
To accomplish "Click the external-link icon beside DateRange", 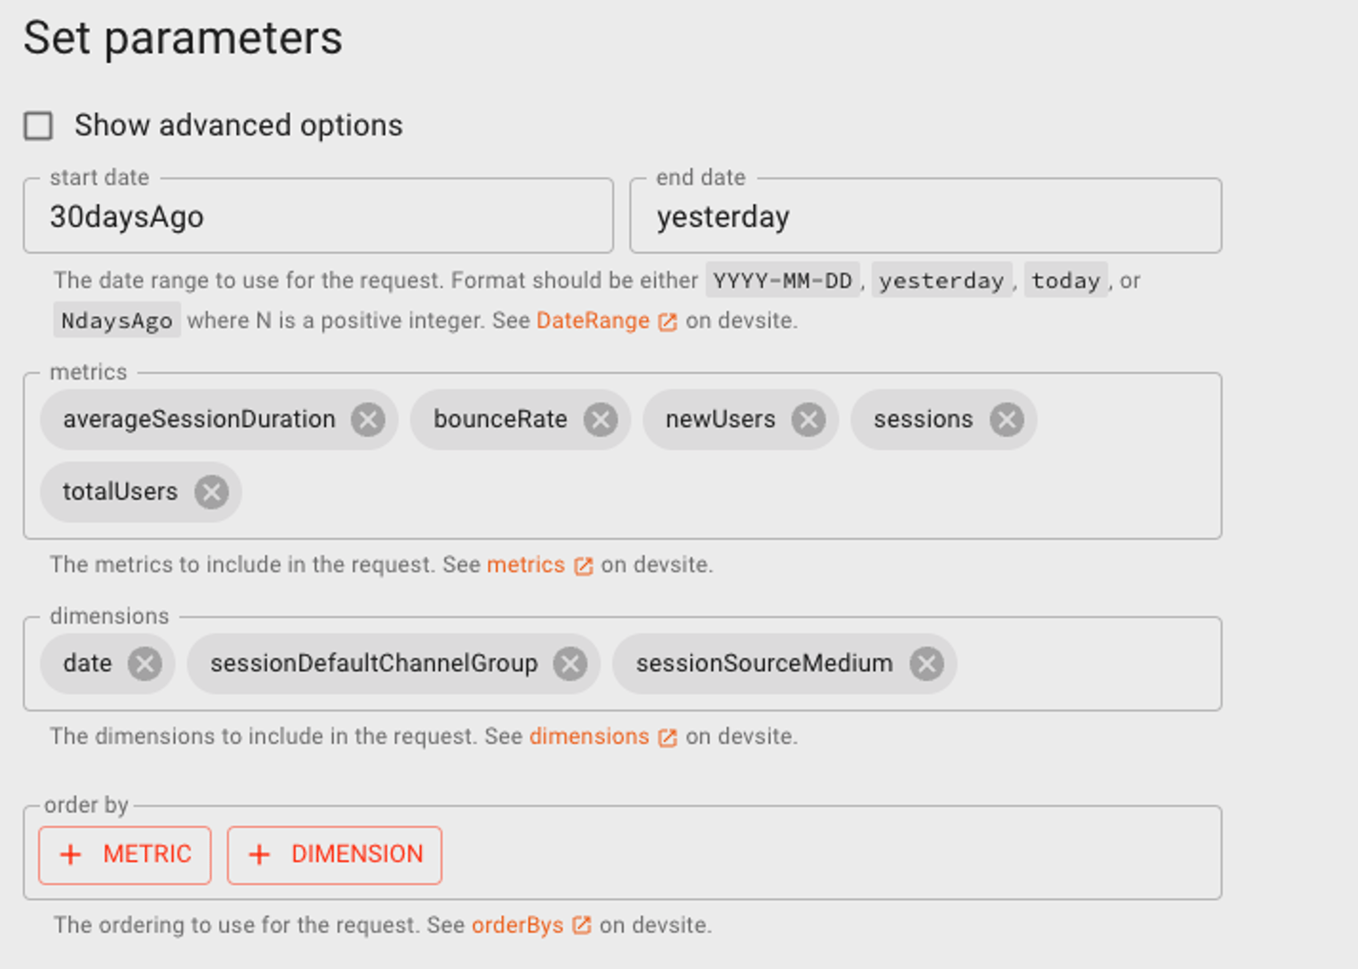I will pos(667,320).
